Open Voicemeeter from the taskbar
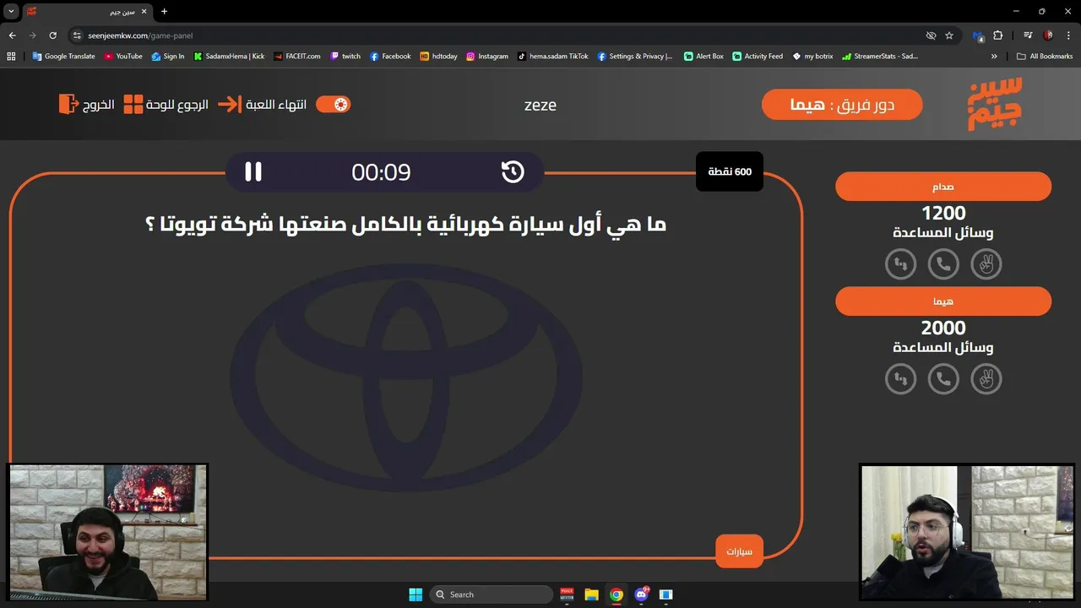The height and width of the screenshot is (608, 1081). point(567,594)
